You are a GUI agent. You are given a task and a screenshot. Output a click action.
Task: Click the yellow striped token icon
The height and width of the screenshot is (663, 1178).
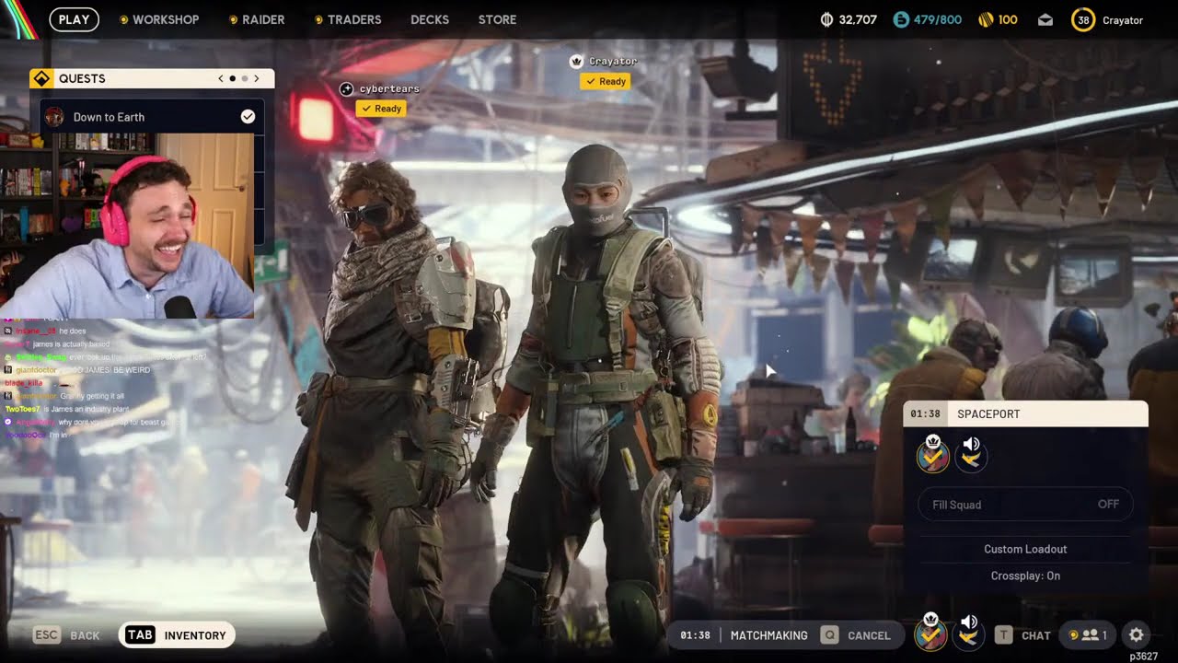coord(986,19)
